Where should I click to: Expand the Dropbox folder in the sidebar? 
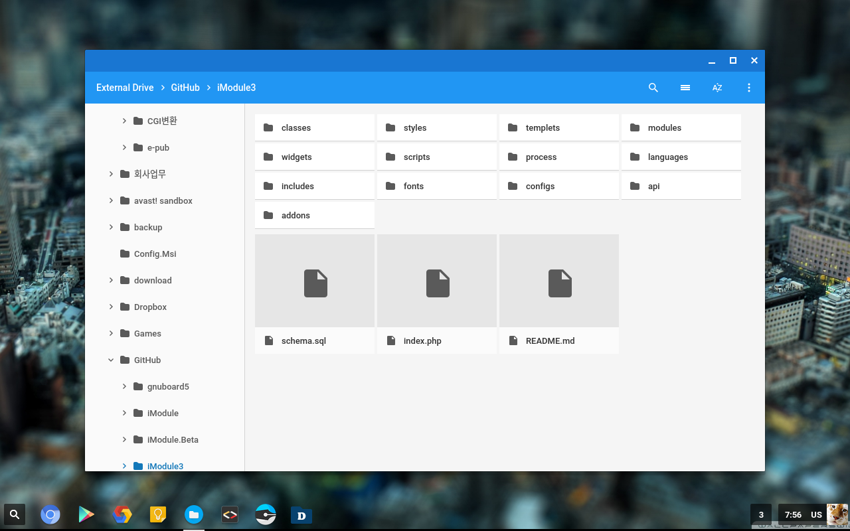(x=111, y=307)
